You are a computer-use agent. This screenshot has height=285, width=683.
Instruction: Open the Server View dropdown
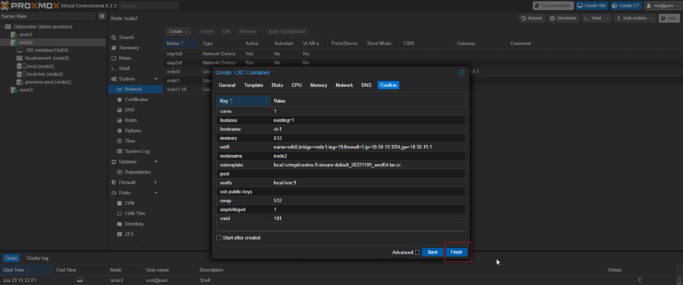pos(47,16)
